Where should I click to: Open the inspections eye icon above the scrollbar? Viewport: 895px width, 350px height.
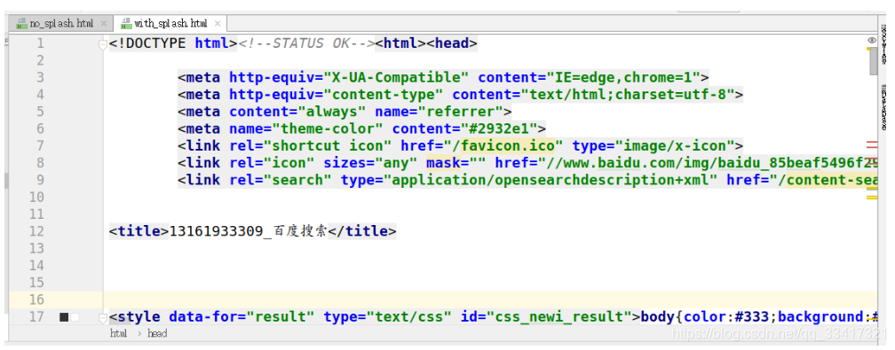[x=872, y=41]
